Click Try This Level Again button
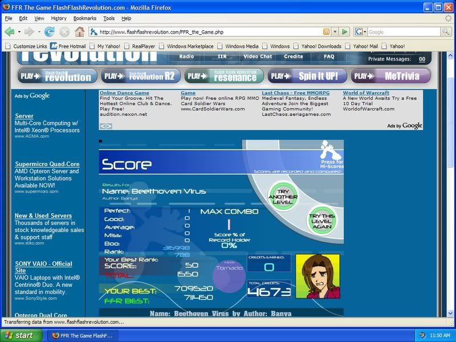The height and width of the screenshot is (342, 456). (323, 219)
